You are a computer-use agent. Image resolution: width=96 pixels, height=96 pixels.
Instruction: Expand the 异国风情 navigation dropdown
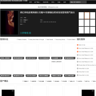click(x=46, y=2)
